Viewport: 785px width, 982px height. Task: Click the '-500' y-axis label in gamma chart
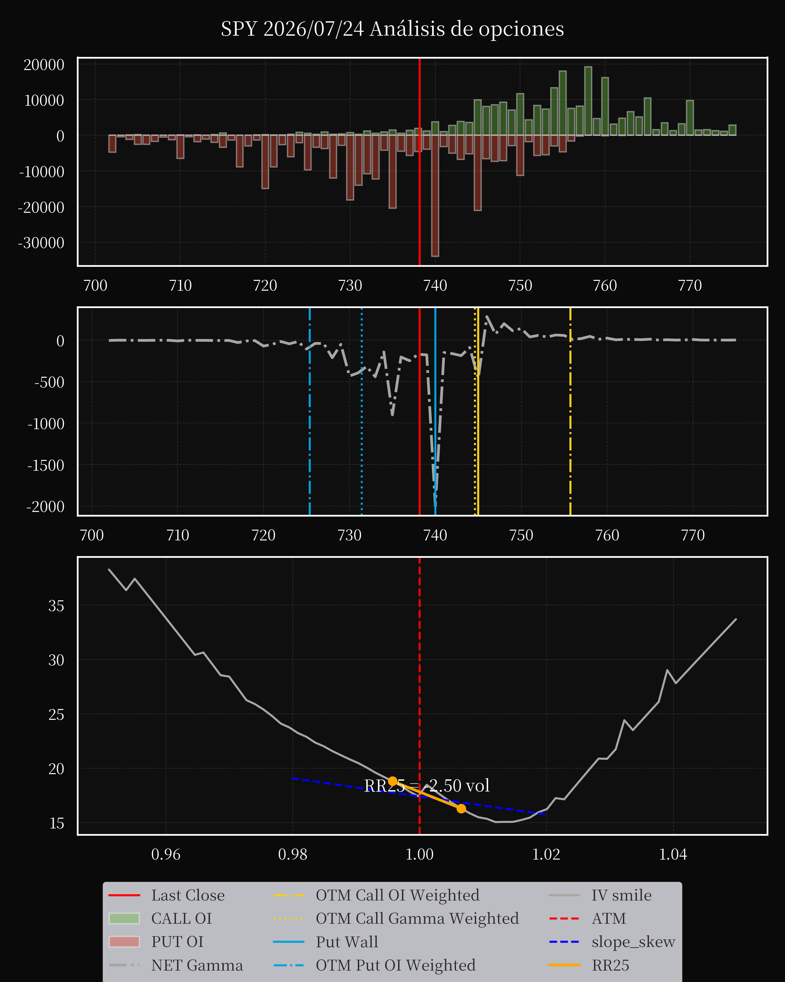[x=49, y=382]
